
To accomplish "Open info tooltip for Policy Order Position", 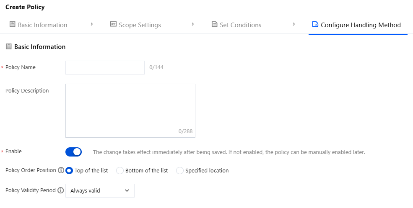I will click(x=61, y=170).
